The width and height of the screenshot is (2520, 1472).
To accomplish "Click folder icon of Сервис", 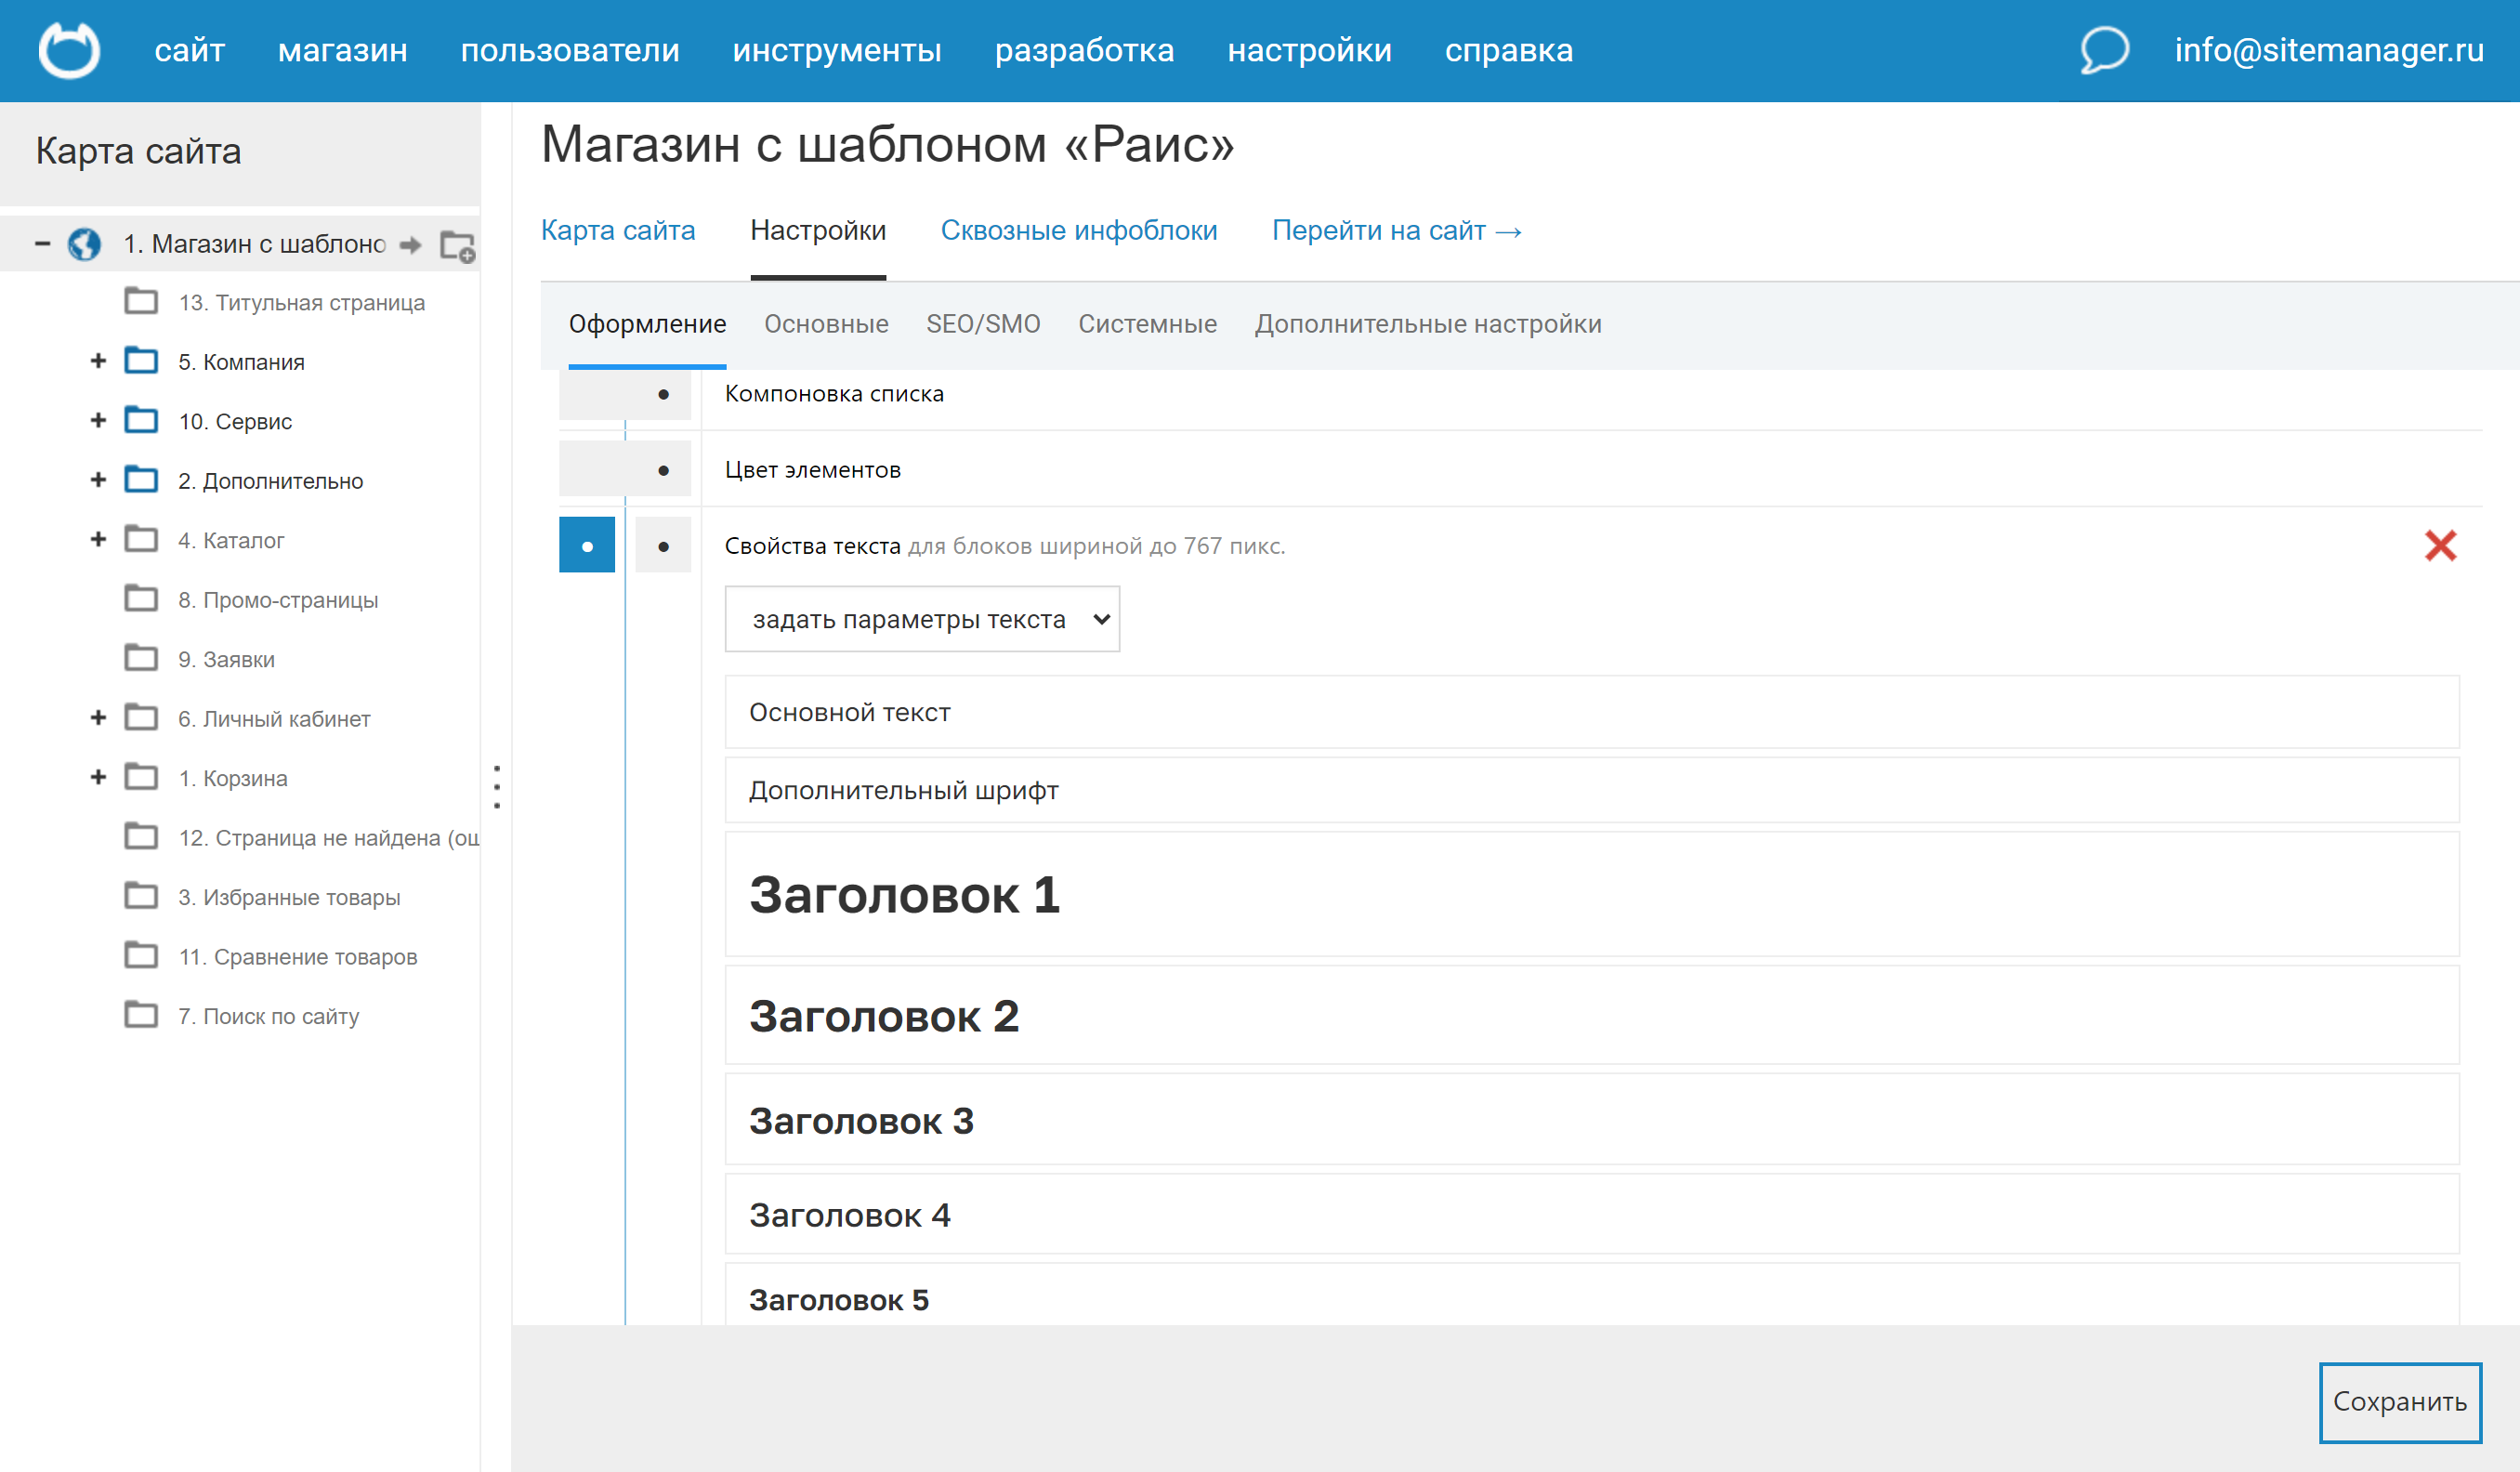I will click(x=141, y=420).
